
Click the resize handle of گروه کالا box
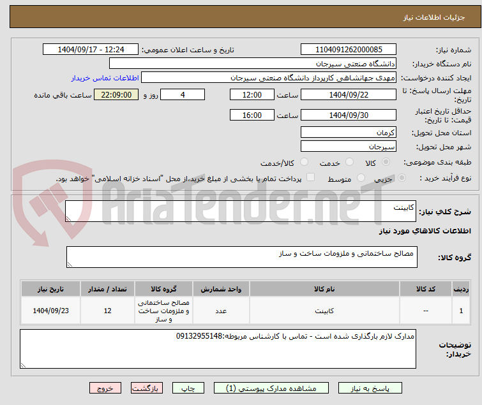(x=70, y=265)
